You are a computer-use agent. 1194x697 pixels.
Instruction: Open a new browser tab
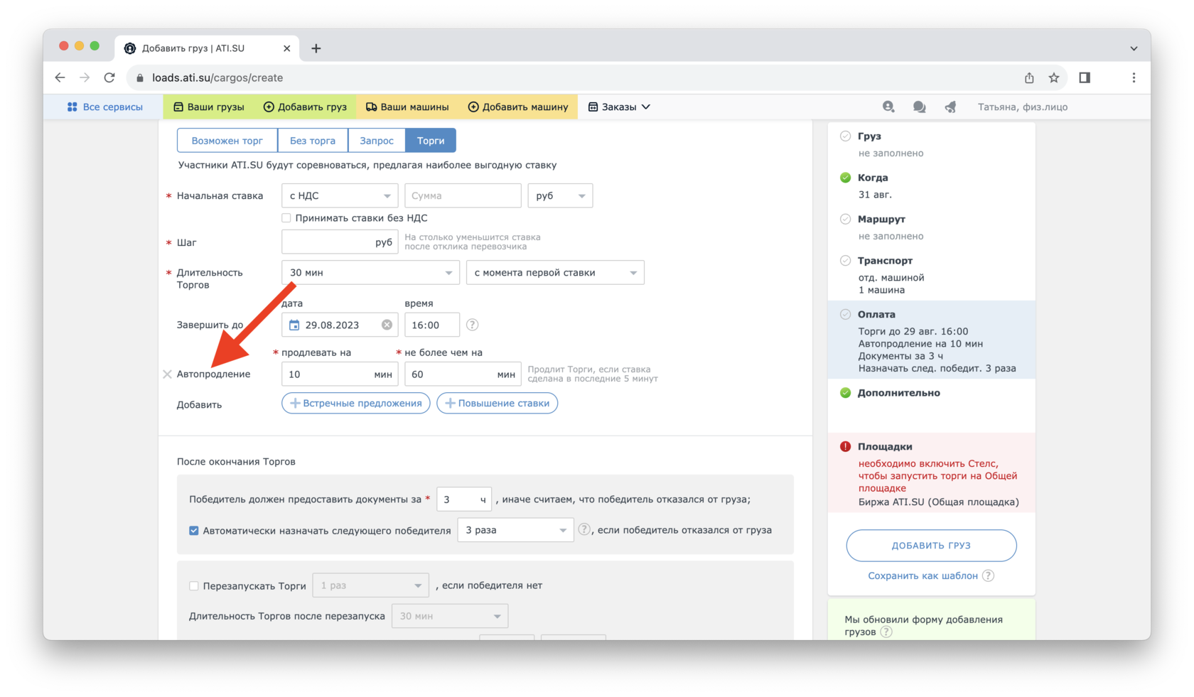(316, 48)
